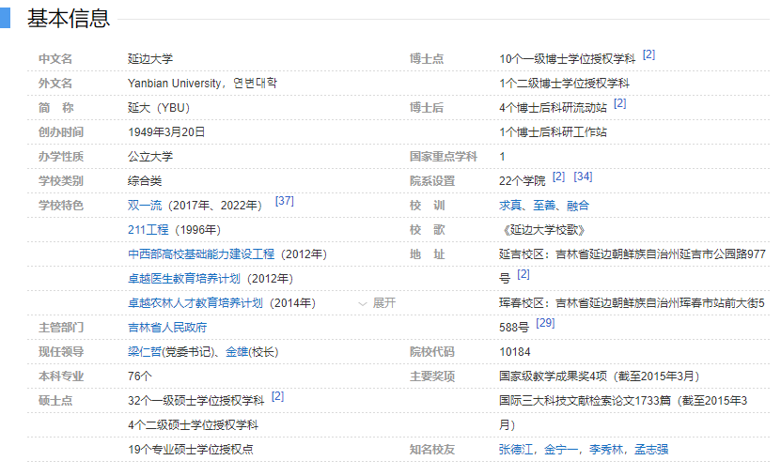This screenshot has height=476, width=781.
Task: Select alumni 金宁一 link
Action: (x=562, y=450)
